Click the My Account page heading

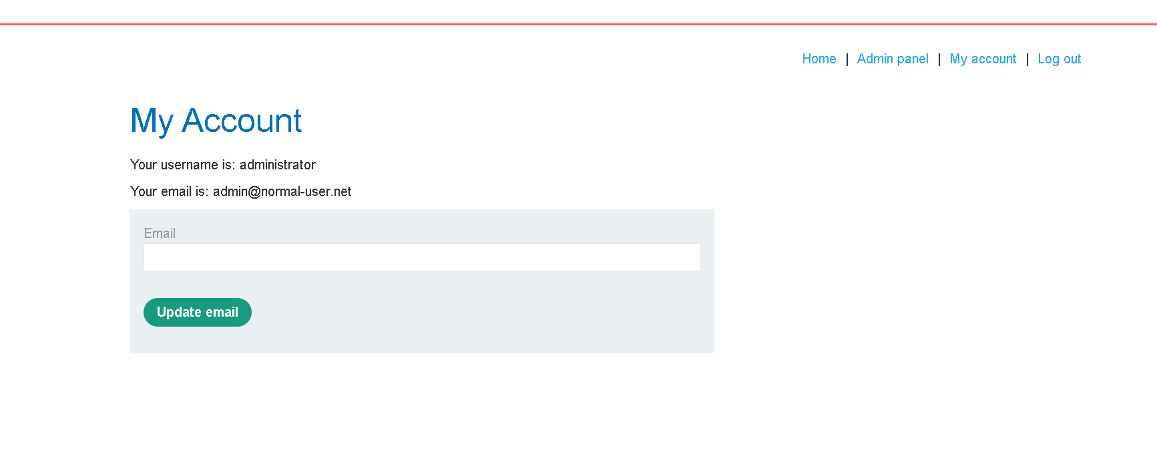click(216, 121)
